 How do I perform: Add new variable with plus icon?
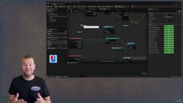[x=66, y=43]
